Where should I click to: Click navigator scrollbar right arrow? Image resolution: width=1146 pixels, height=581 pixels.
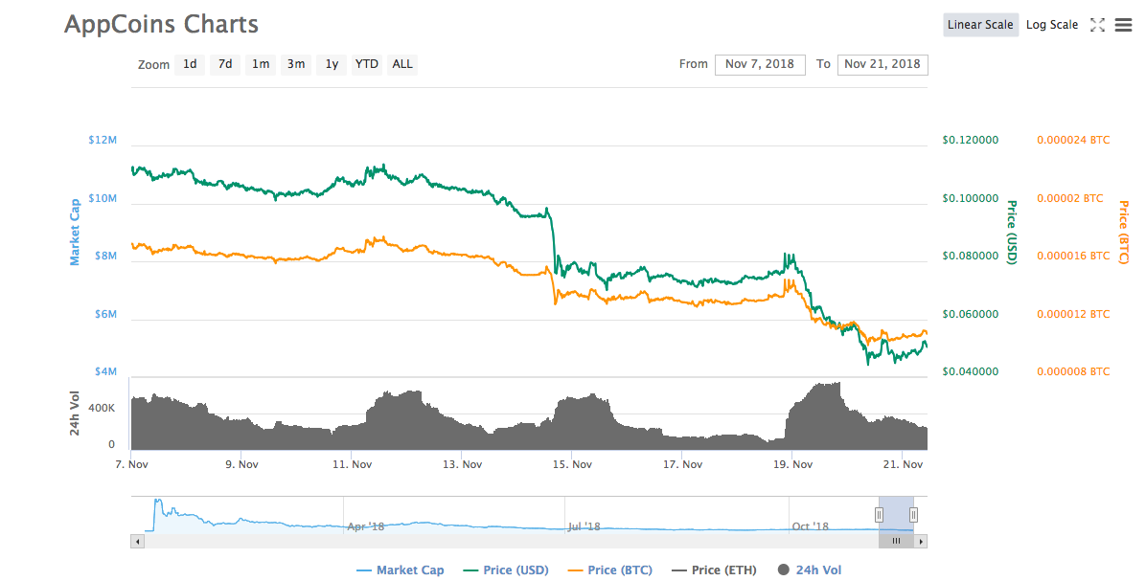coord(921,542)
